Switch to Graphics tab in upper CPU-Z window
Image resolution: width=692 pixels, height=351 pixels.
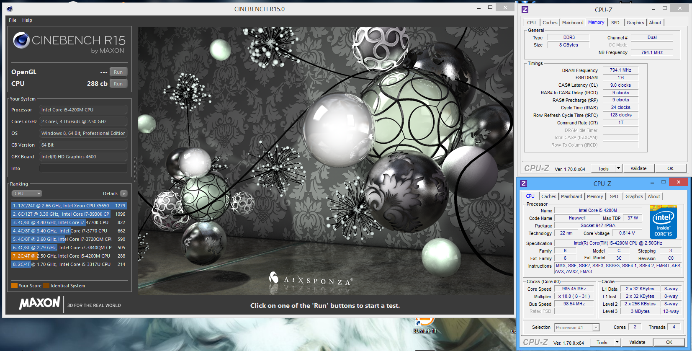(635, 23)
